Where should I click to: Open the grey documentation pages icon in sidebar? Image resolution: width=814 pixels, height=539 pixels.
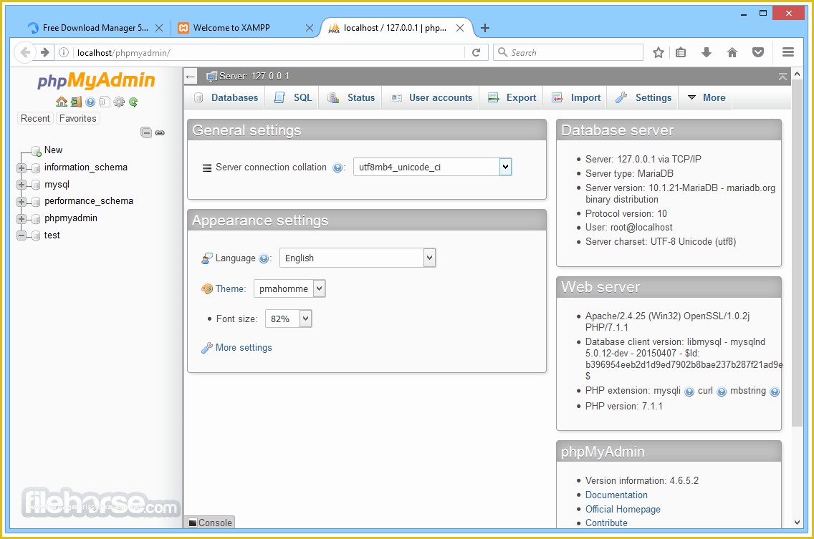[105, 102]
